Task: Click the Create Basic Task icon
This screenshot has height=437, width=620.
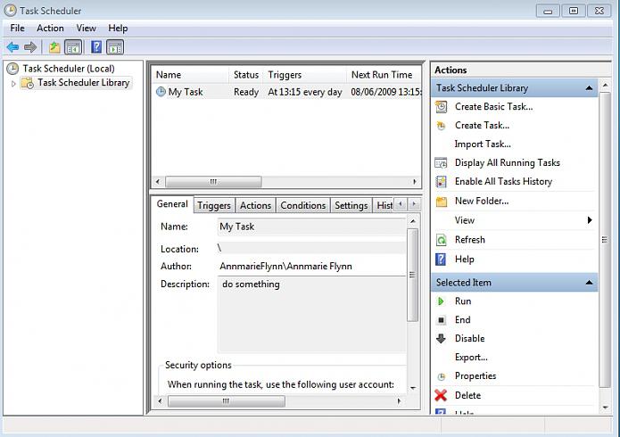Action: pyautogui.click(x=442, y=107)
